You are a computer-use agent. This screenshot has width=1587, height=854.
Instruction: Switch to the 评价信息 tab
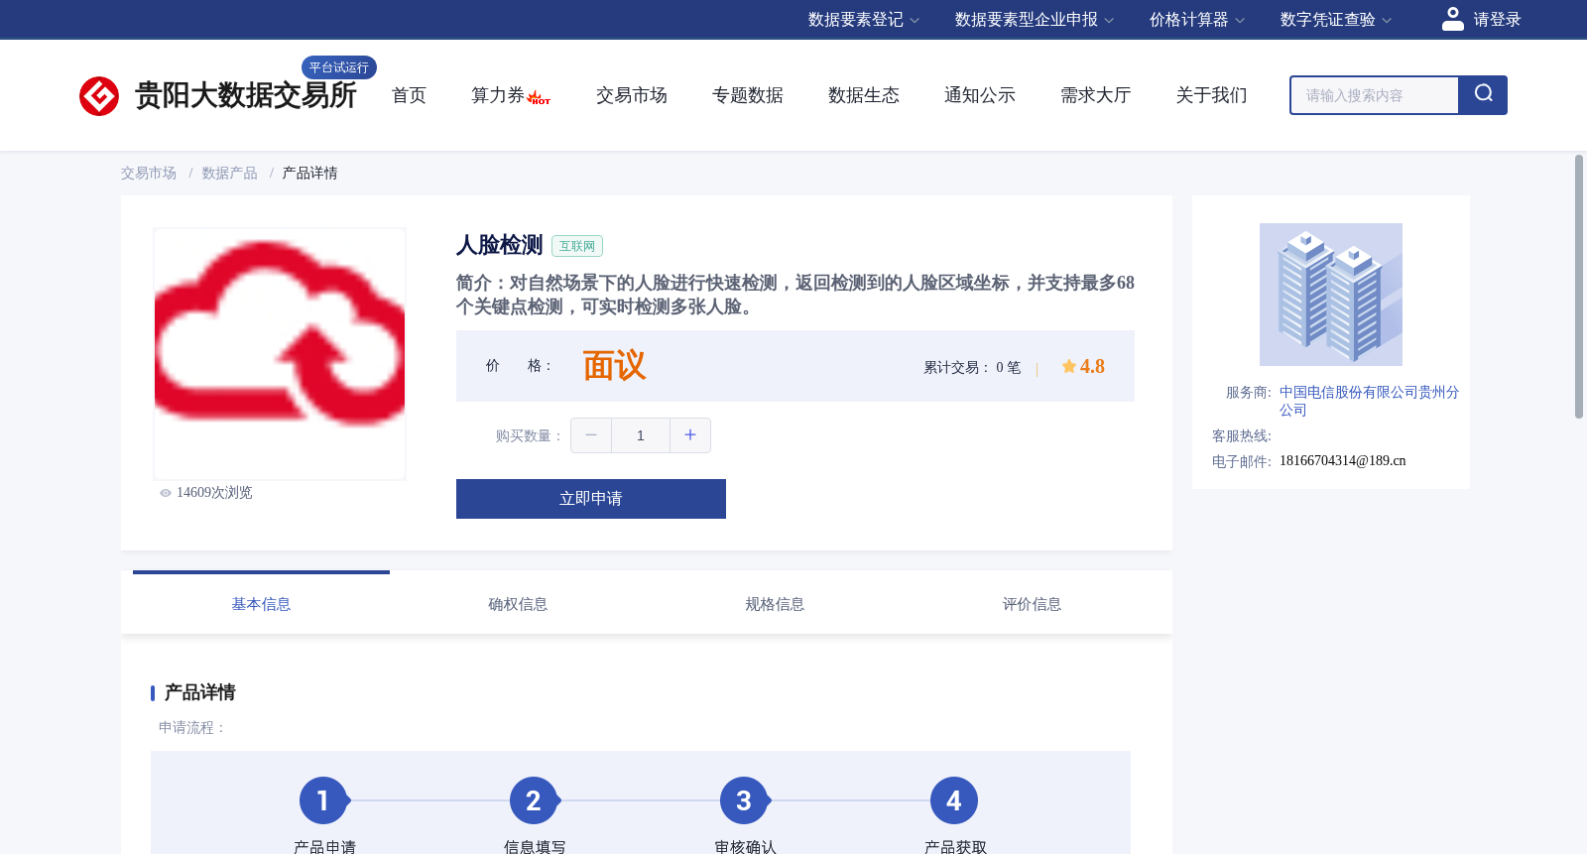coord(1032,604)
